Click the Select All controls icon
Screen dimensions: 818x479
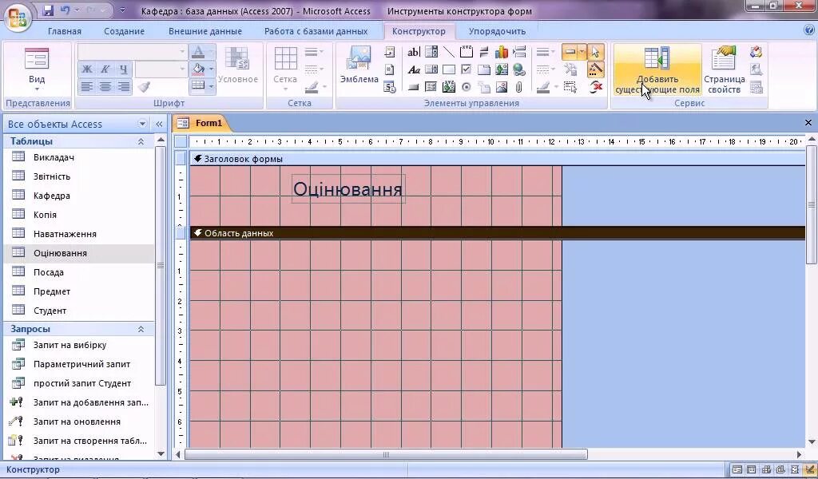[x=570, y=87]
